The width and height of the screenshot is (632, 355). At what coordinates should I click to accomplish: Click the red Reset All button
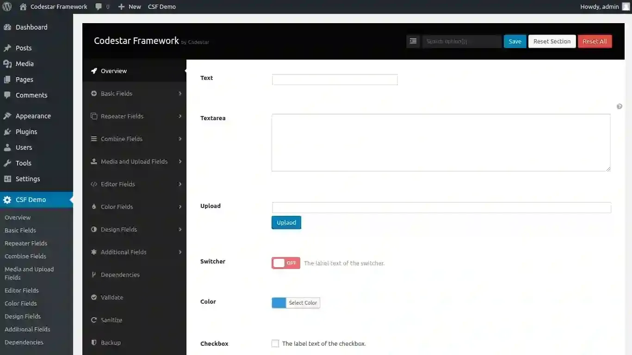pos(595,41)
